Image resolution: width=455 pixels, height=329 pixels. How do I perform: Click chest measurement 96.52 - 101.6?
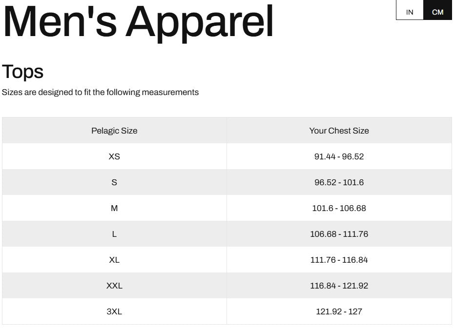pyautogui.click(x=339, y=182)
